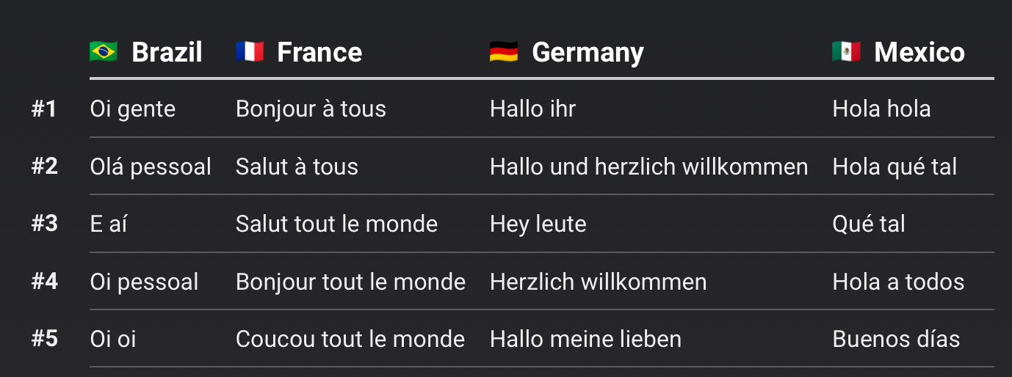Screen dimensions: 1012x377
Task: Click the Mexico flag icon
Action: click(846, 52)
